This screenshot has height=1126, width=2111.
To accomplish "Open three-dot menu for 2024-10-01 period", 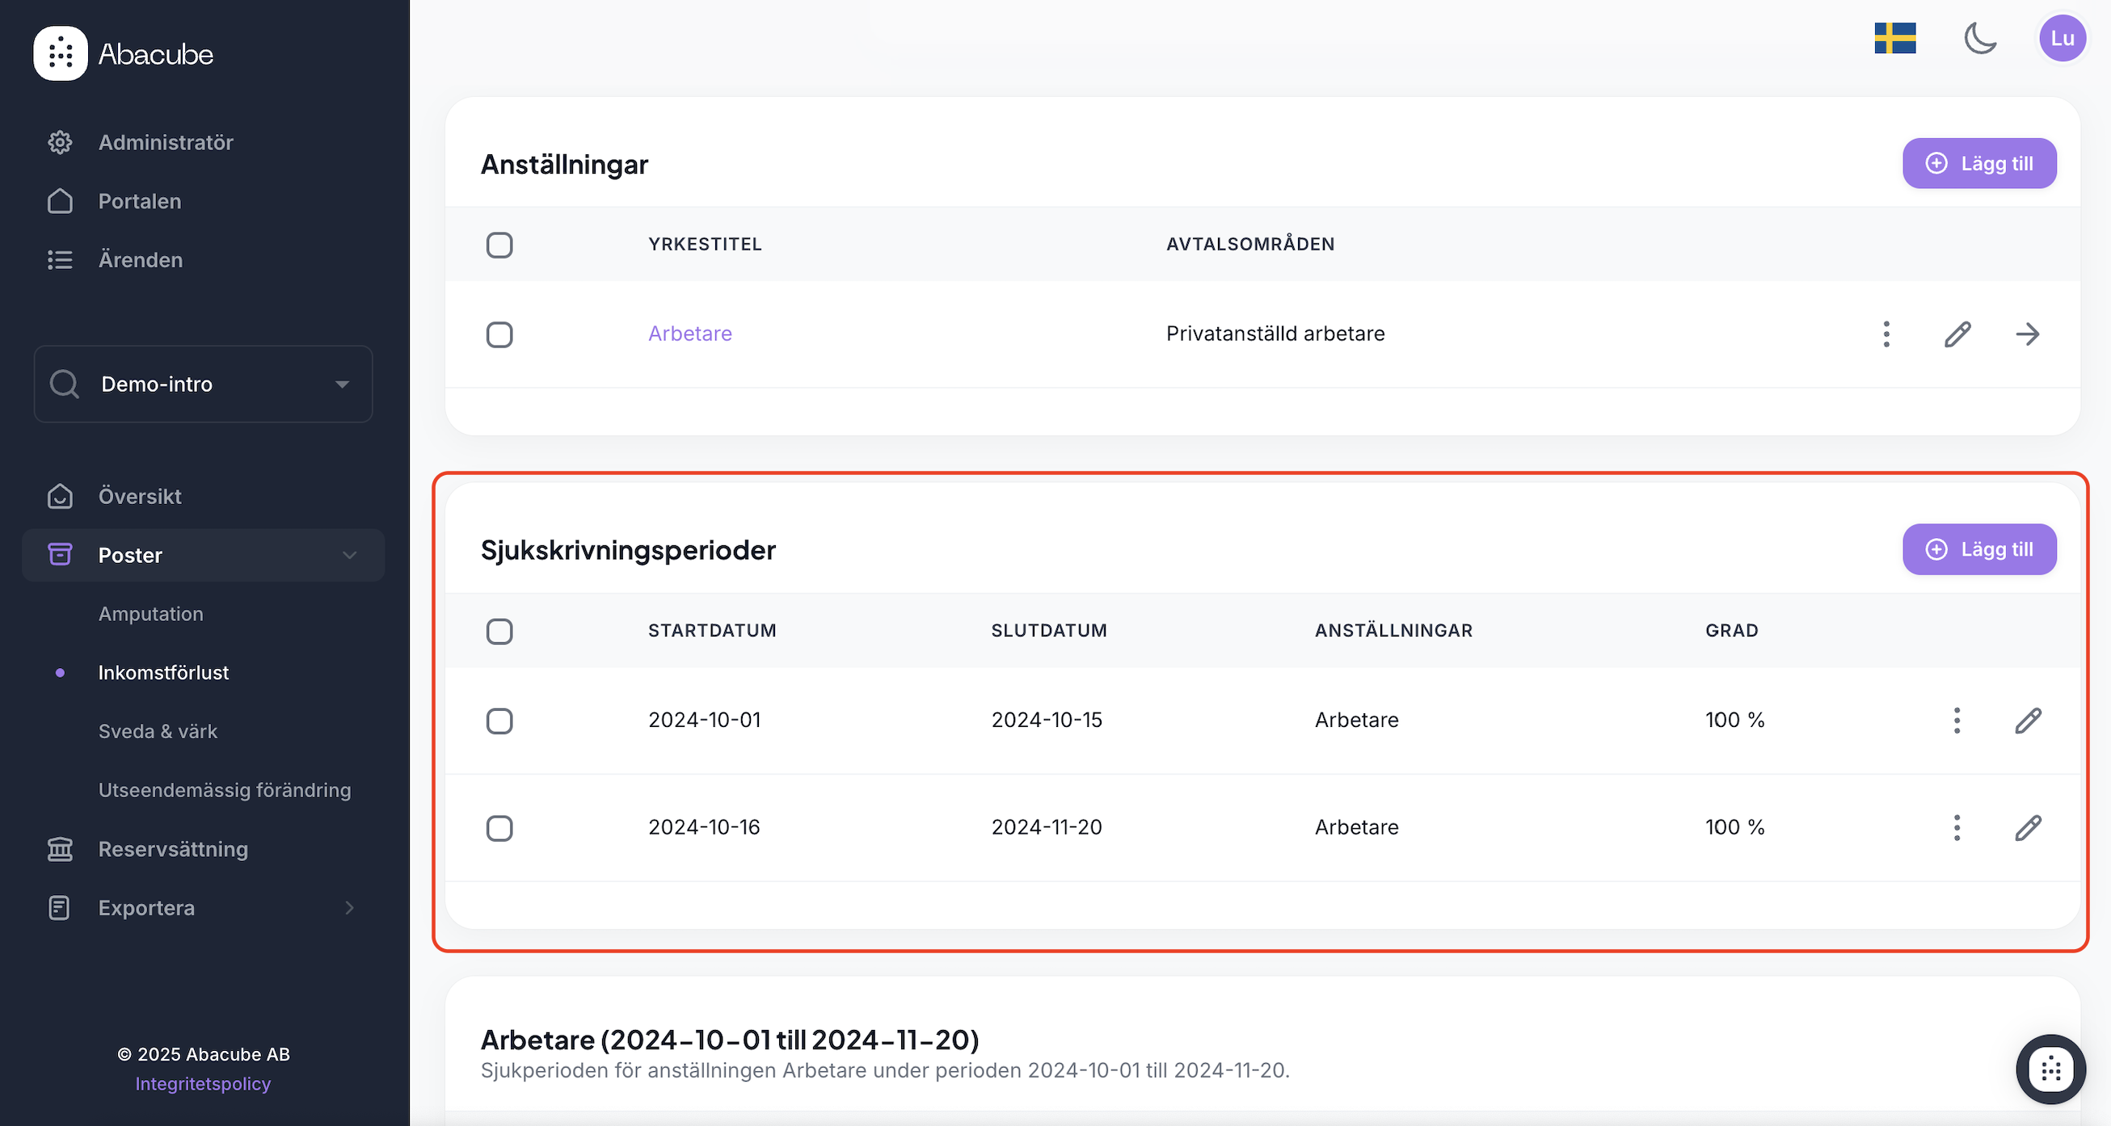I will (x=1957, y=721).
